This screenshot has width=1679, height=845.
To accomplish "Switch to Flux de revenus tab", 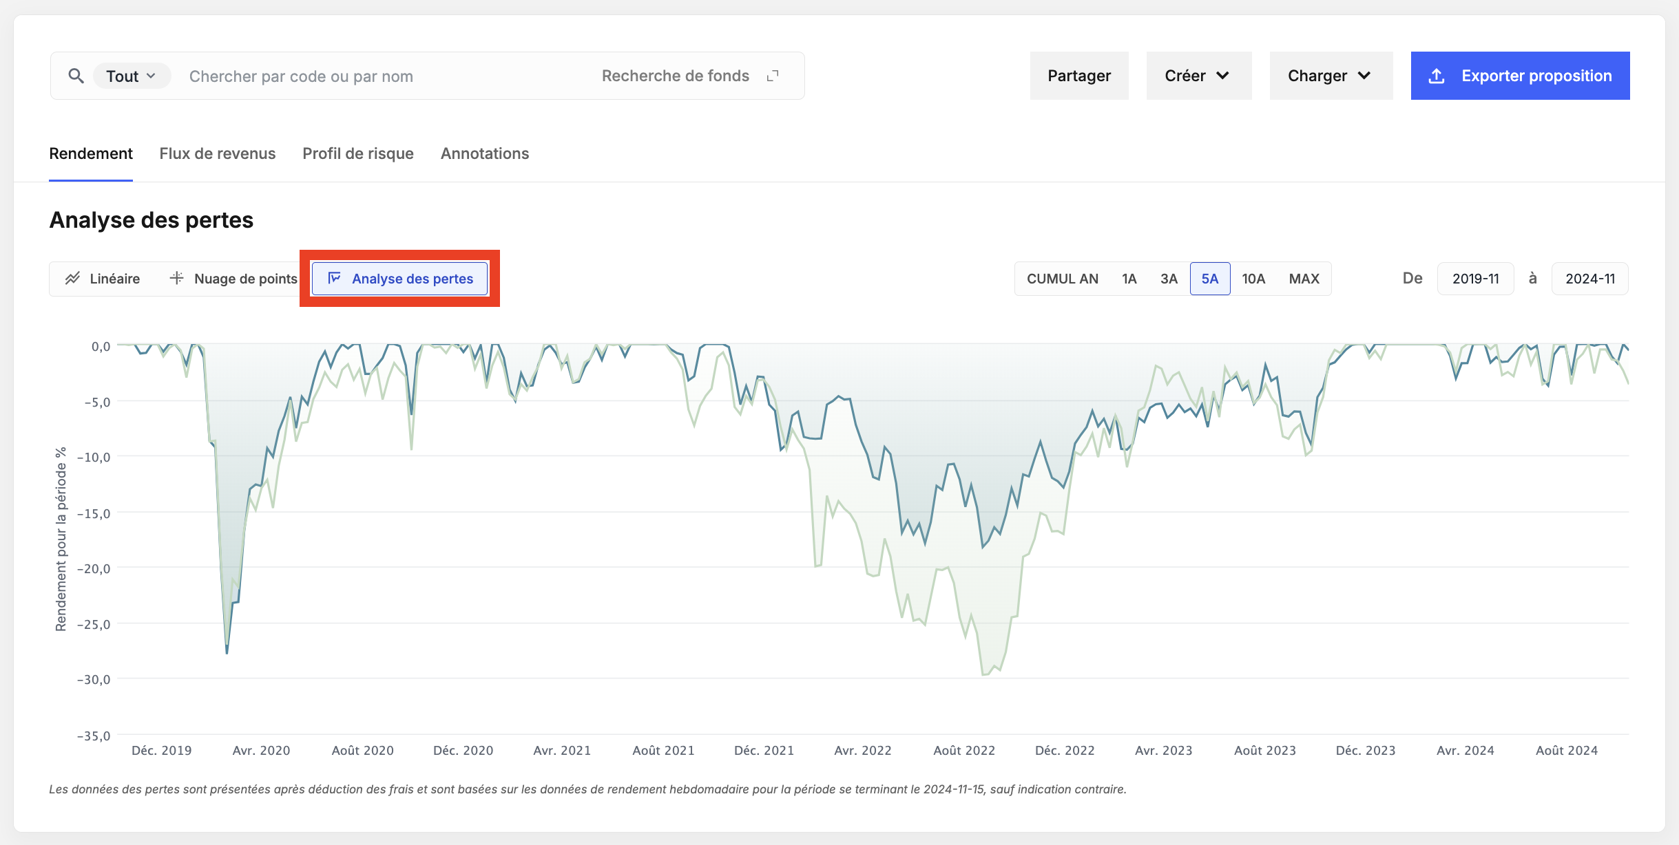I will pyautogui.click(x=218, y=153).
